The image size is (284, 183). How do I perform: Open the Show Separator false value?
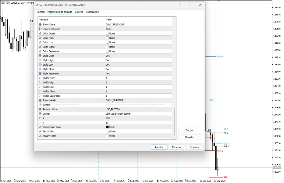click(138, 29)
